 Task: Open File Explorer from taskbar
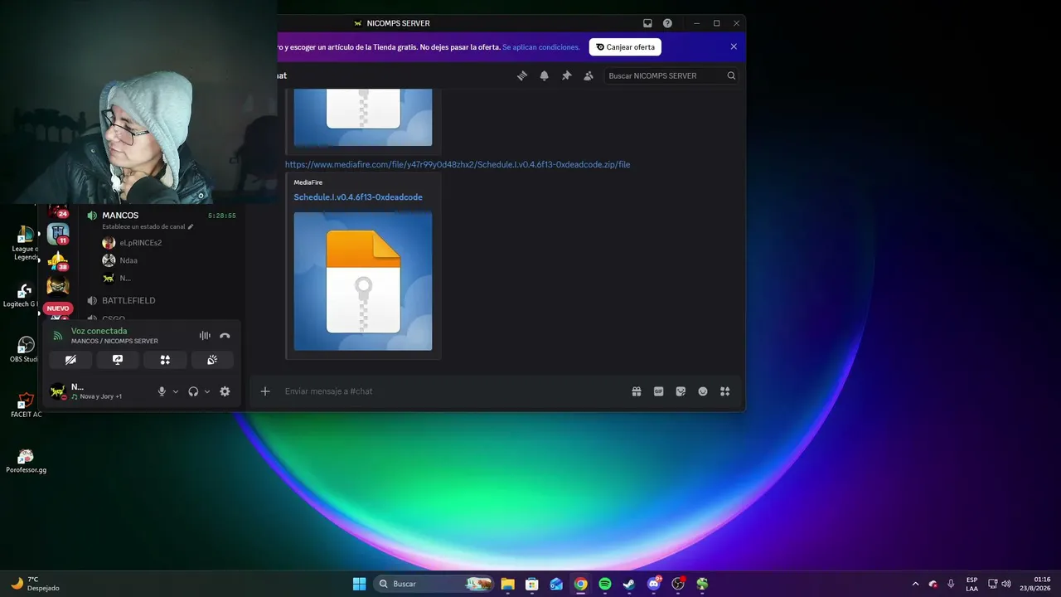[508, 584]
